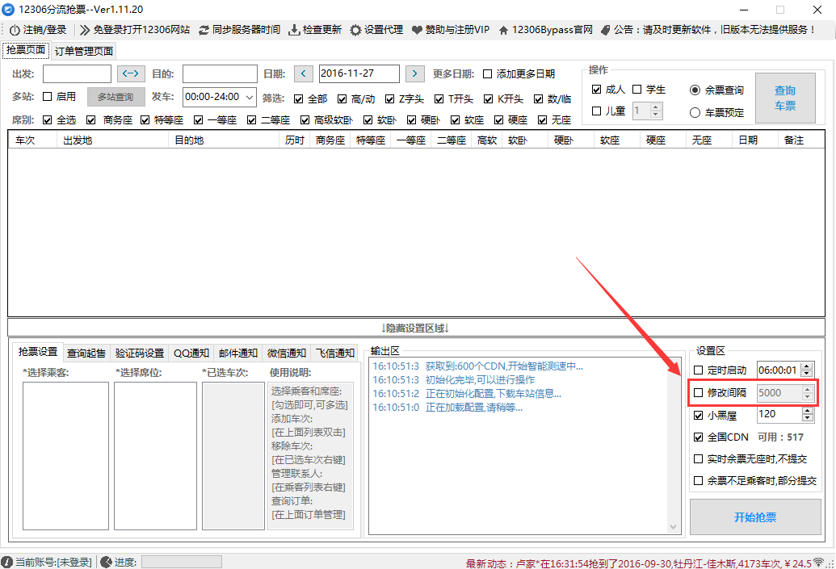Image resolution: width=836 pixels, height=569 pixels.
Task: Sort by 历时 column header
Action: tap(294, 140)
